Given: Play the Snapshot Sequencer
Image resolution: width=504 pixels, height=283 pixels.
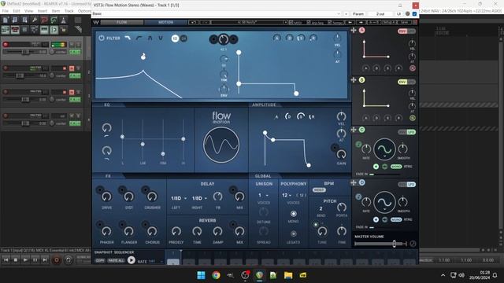Looking at the screenshot, I should 132,260.
